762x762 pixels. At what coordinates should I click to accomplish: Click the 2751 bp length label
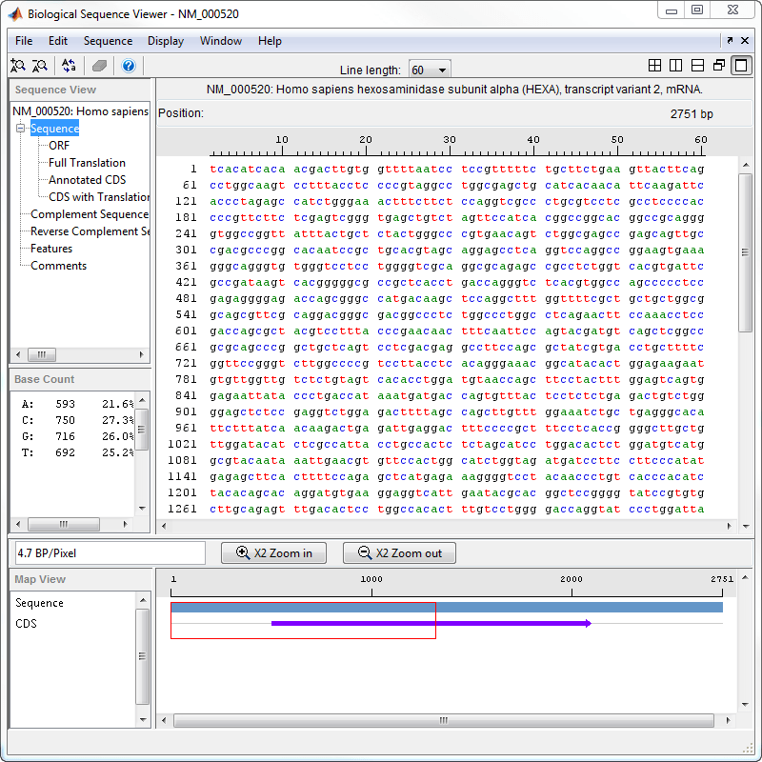coord(692,113)
